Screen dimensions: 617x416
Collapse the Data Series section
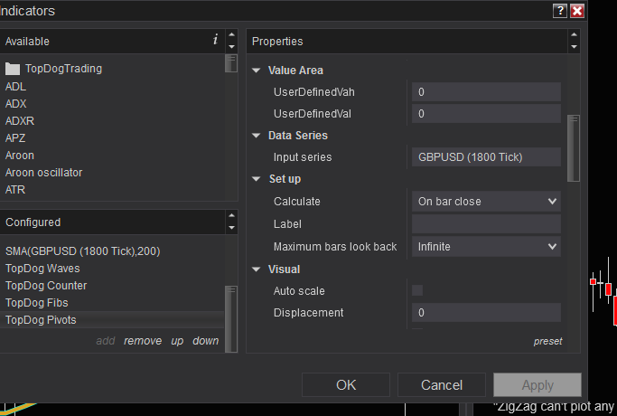point(257,136)
